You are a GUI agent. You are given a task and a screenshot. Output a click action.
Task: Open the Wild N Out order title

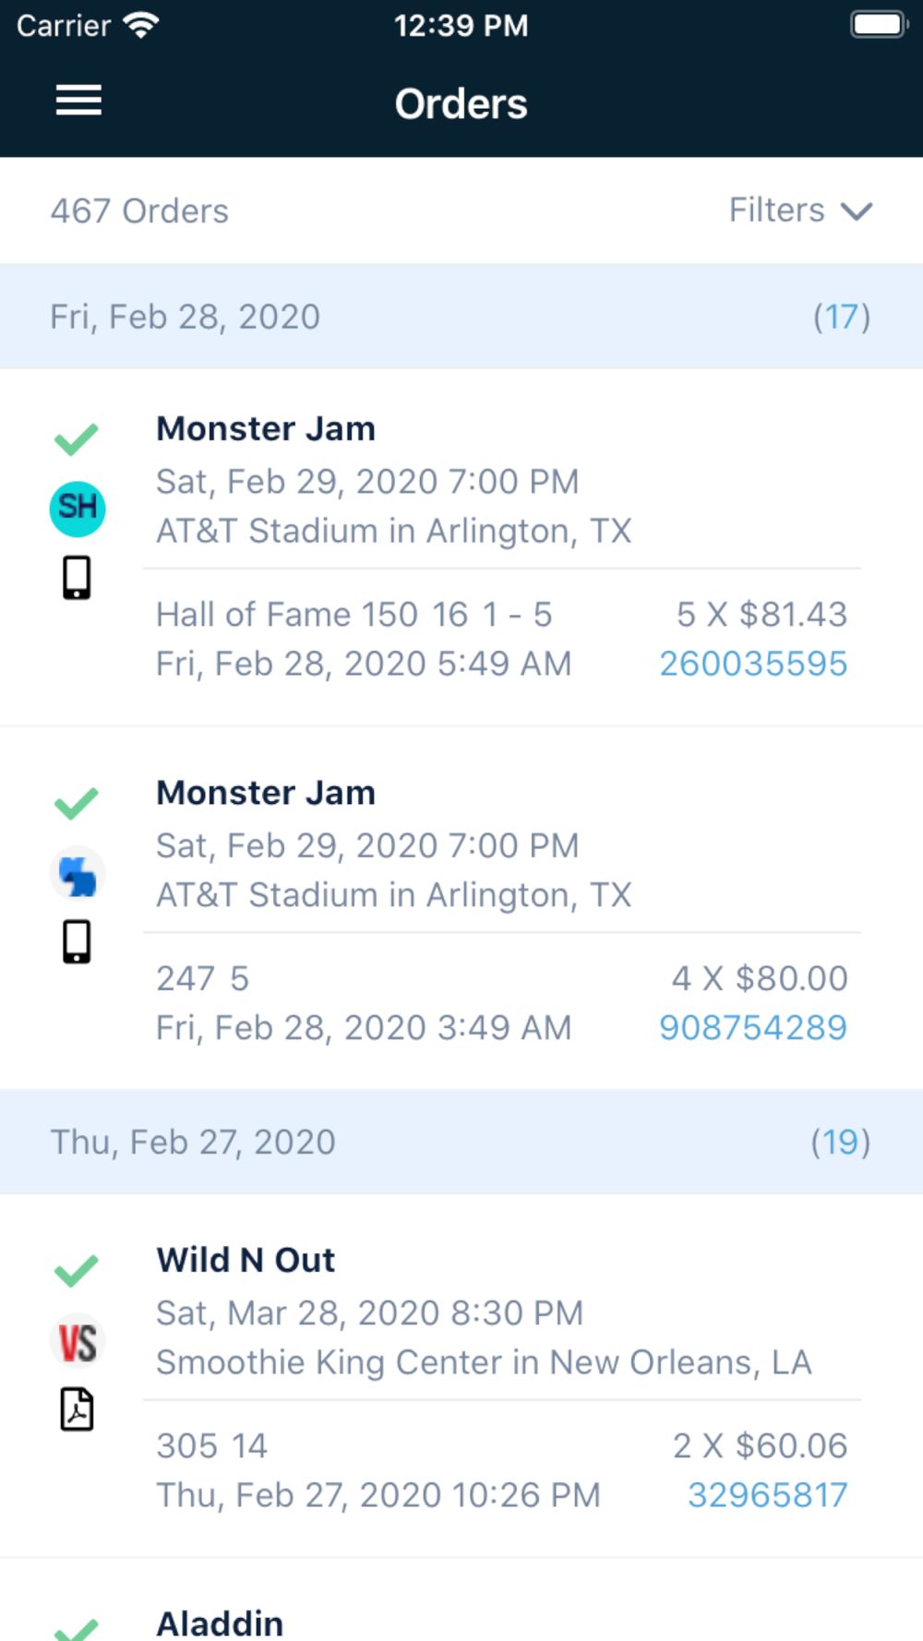pos(246,1260)
